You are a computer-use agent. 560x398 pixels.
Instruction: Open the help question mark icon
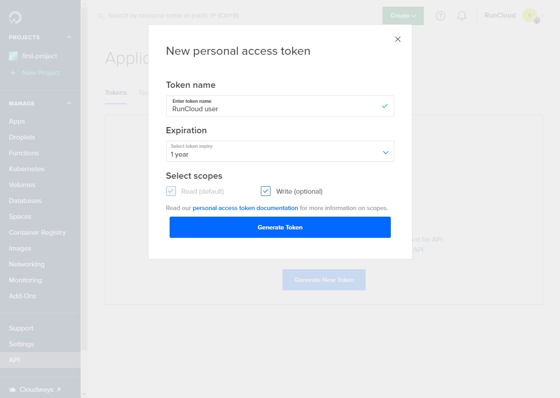pyautogui.click(x=441, y=16)
